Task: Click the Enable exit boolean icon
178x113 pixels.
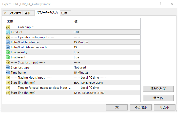Action: pos(8,57)
